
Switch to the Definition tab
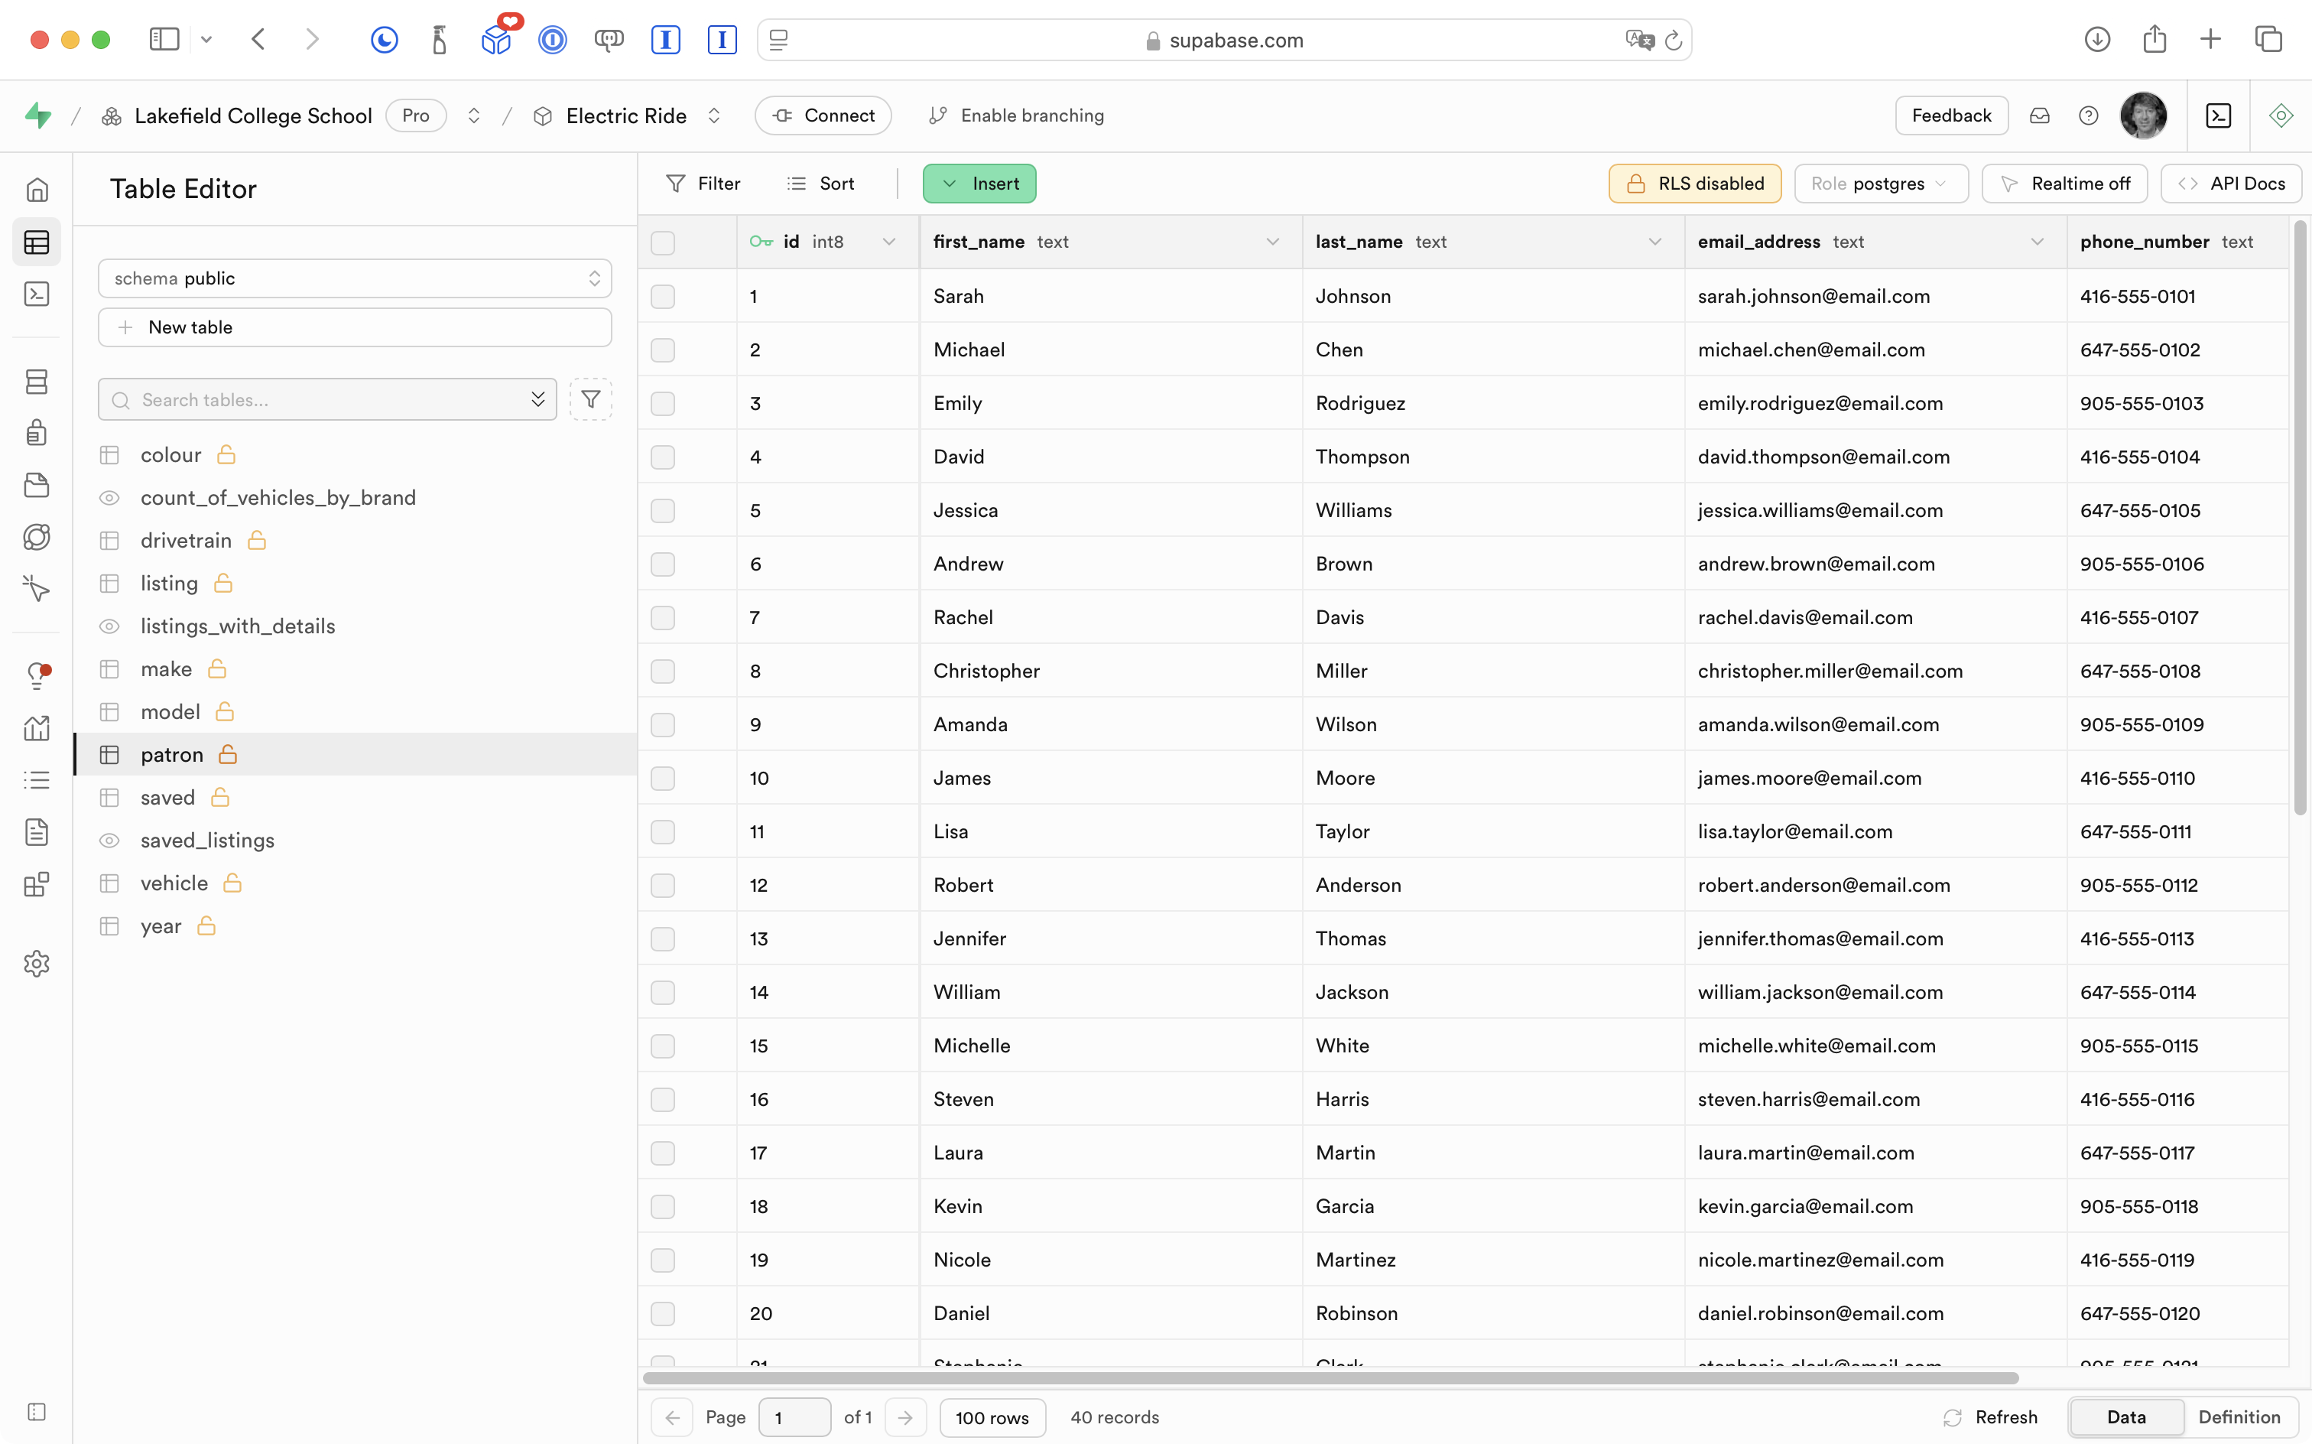2239,1417
